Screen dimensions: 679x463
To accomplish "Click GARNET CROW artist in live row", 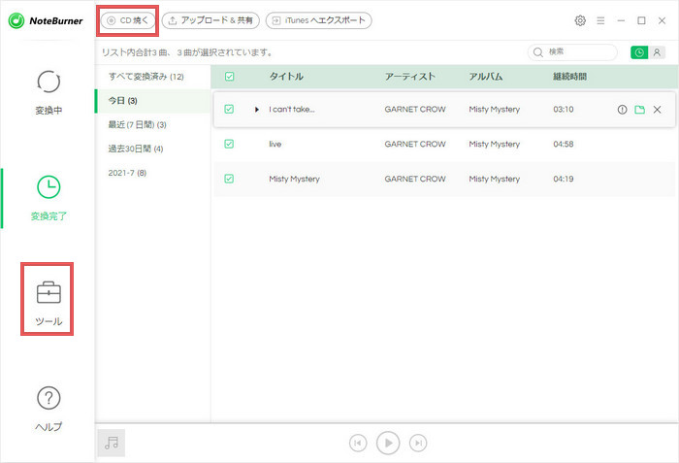I will coord(415,145).
